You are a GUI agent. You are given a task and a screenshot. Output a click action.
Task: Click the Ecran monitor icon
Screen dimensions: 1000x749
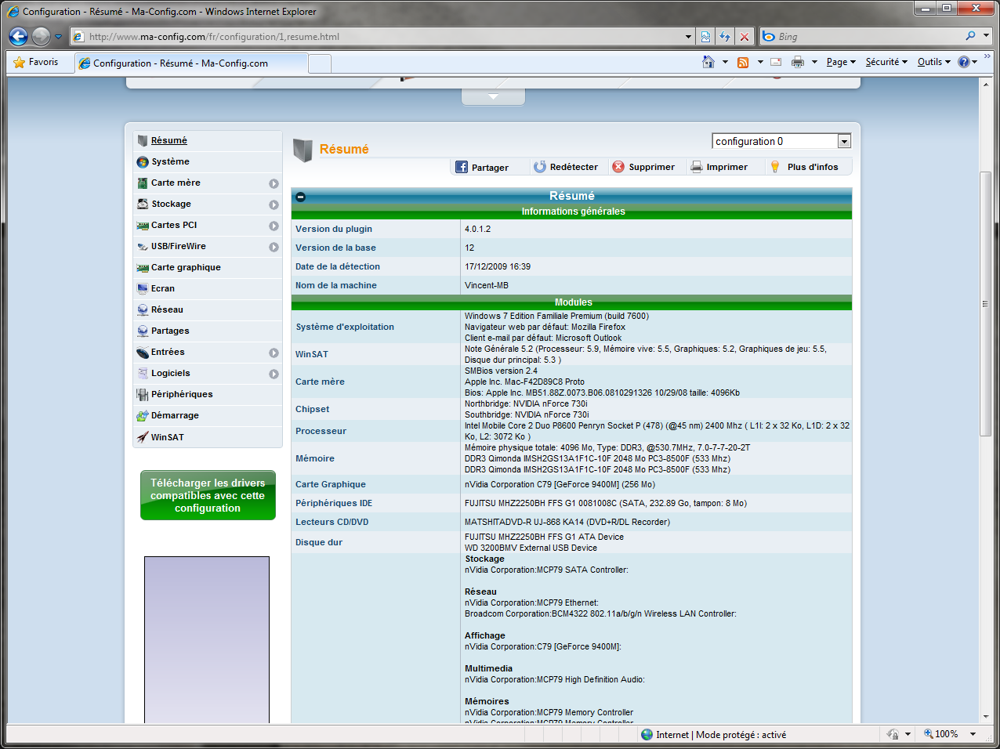click(x=143, y=289)
